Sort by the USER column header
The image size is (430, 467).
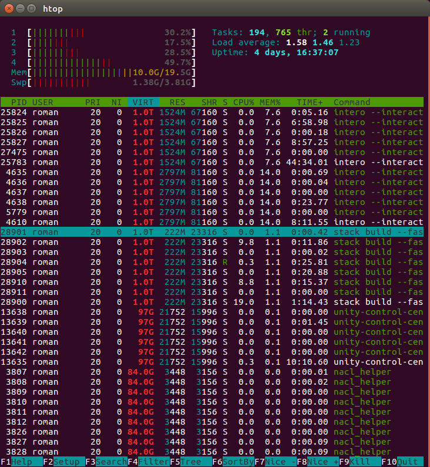(42, 102)
